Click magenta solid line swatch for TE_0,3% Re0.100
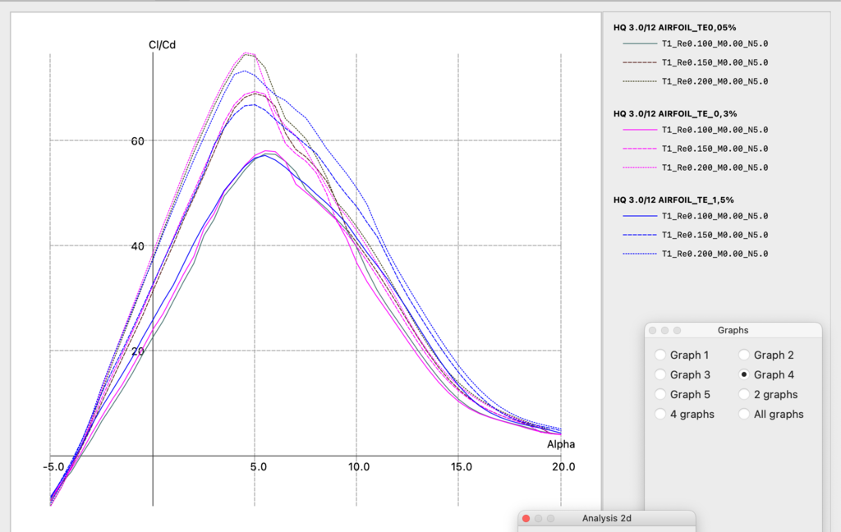This screenshot has width=841, height=532. [640, 130]
